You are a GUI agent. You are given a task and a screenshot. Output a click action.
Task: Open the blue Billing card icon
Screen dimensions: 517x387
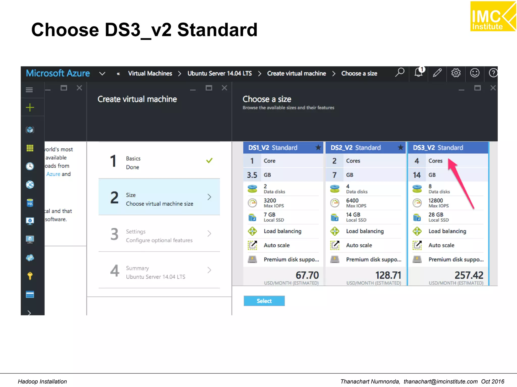coord(30,294)
